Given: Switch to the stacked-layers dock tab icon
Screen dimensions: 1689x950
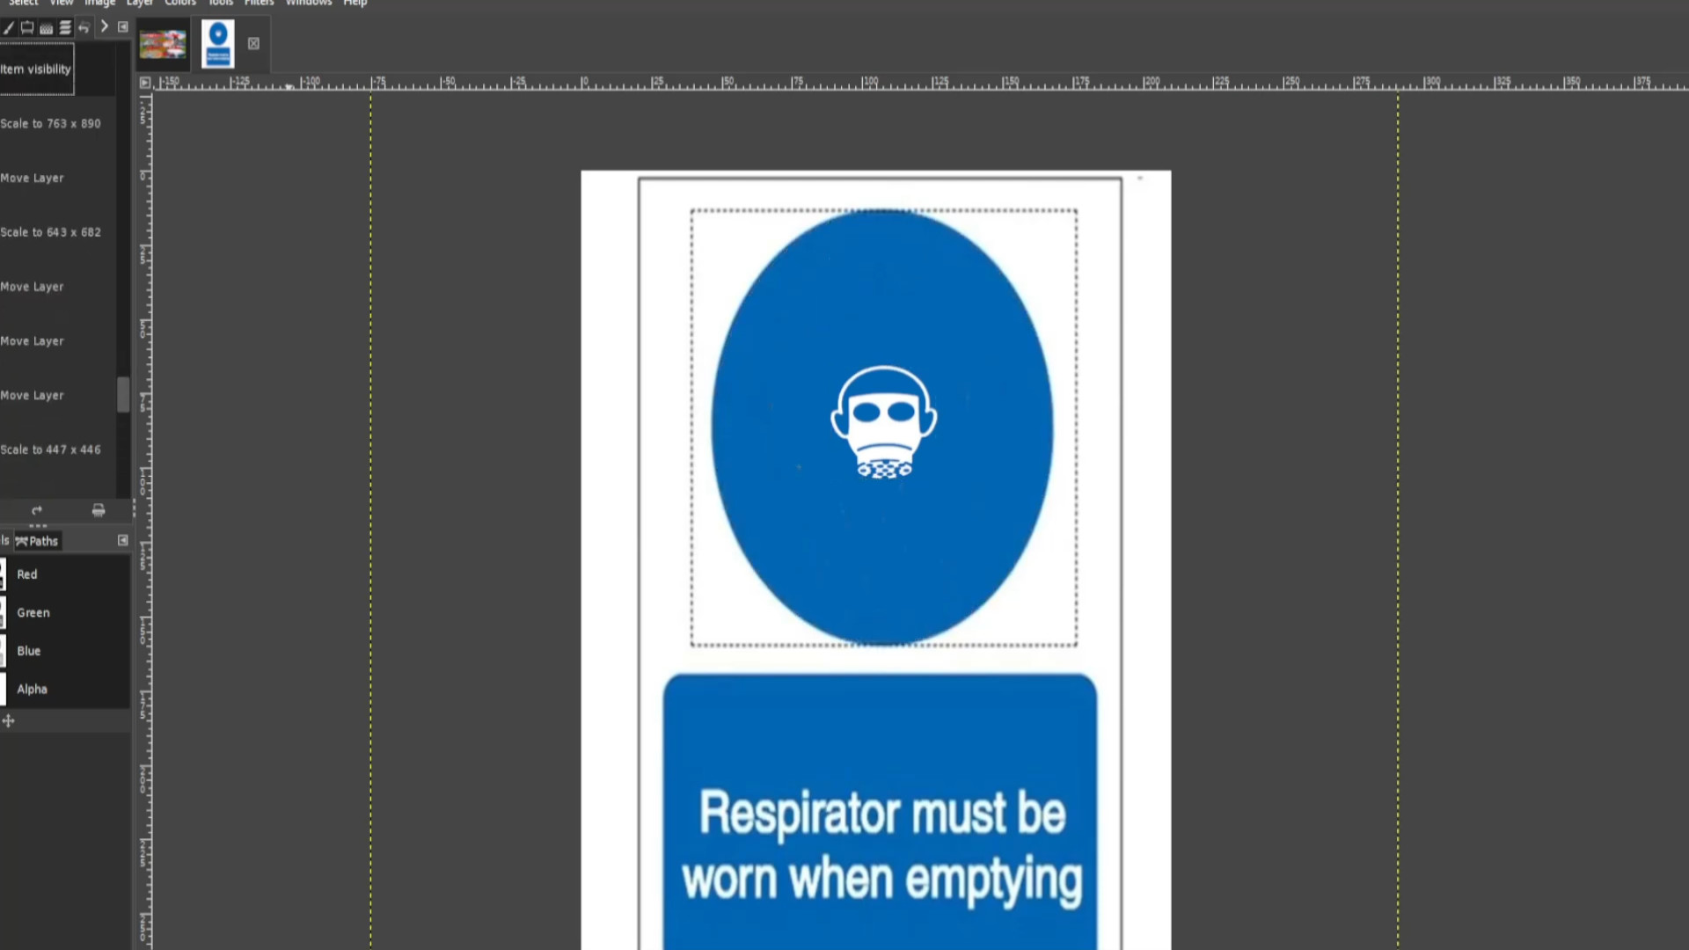Looking at the screenshot, I should 65,27.
